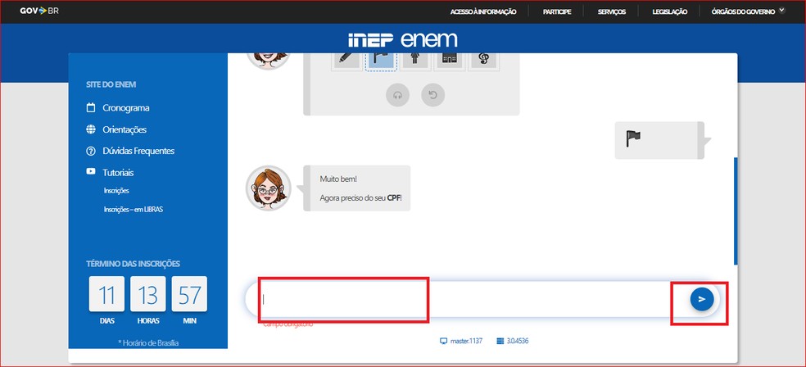Click the Horário de Brasília note

(x=148, y=342)
